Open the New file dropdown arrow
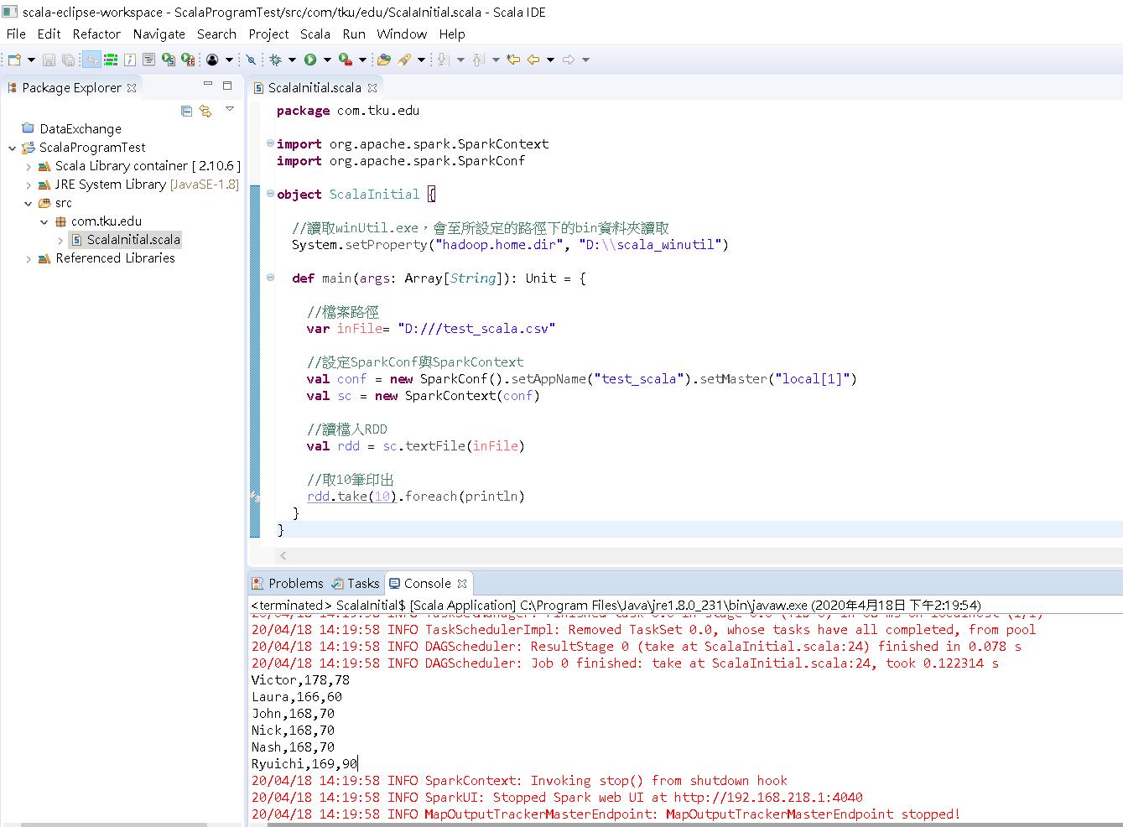Image resolution: width=1123 pixels, height=827 pixels. coord(31,60)
